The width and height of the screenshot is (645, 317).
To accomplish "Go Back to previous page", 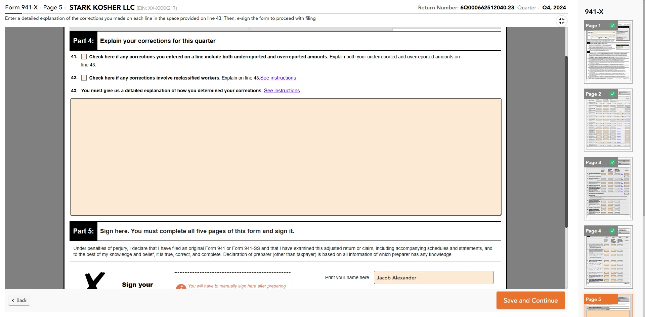I will click(19, 300).
